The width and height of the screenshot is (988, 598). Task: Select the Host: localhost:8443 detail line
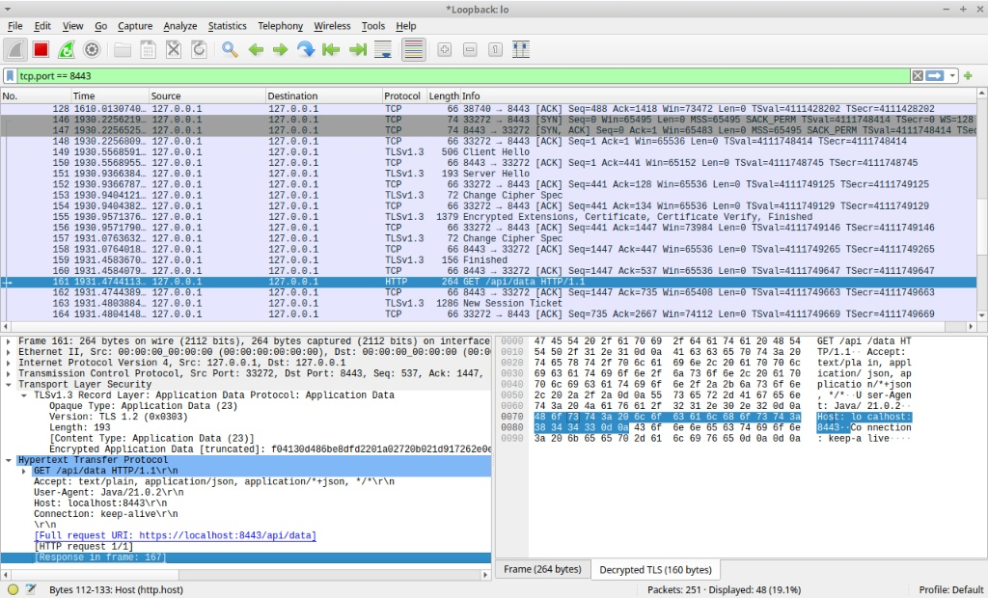click(100, 503)
